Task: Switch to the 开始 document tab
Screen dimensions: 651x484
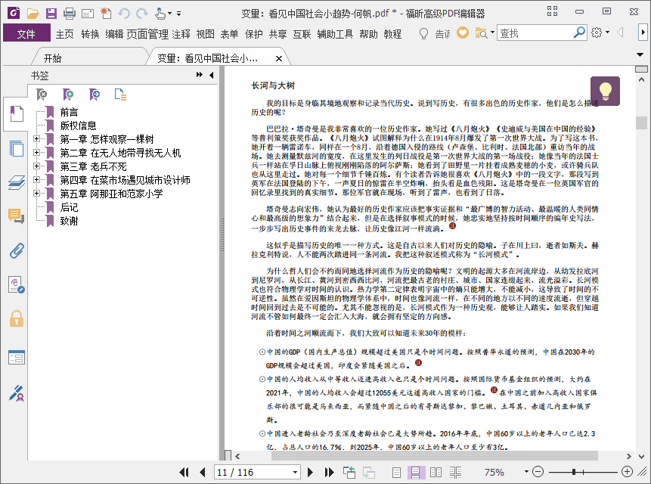Action: pos(52,58)
